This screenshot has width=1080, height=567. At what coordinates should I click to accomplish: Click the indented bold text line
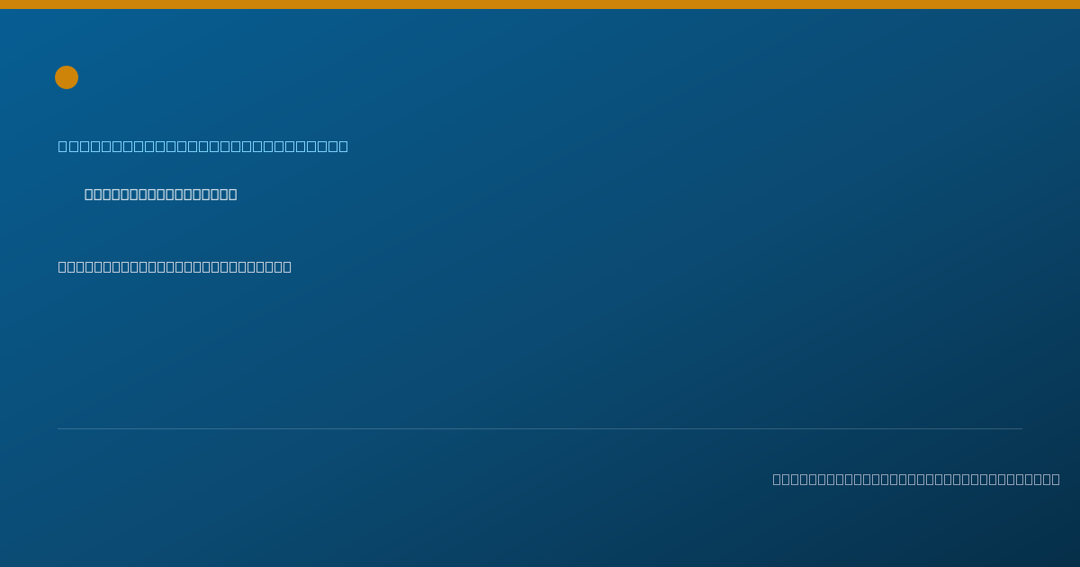click(161, 194)
